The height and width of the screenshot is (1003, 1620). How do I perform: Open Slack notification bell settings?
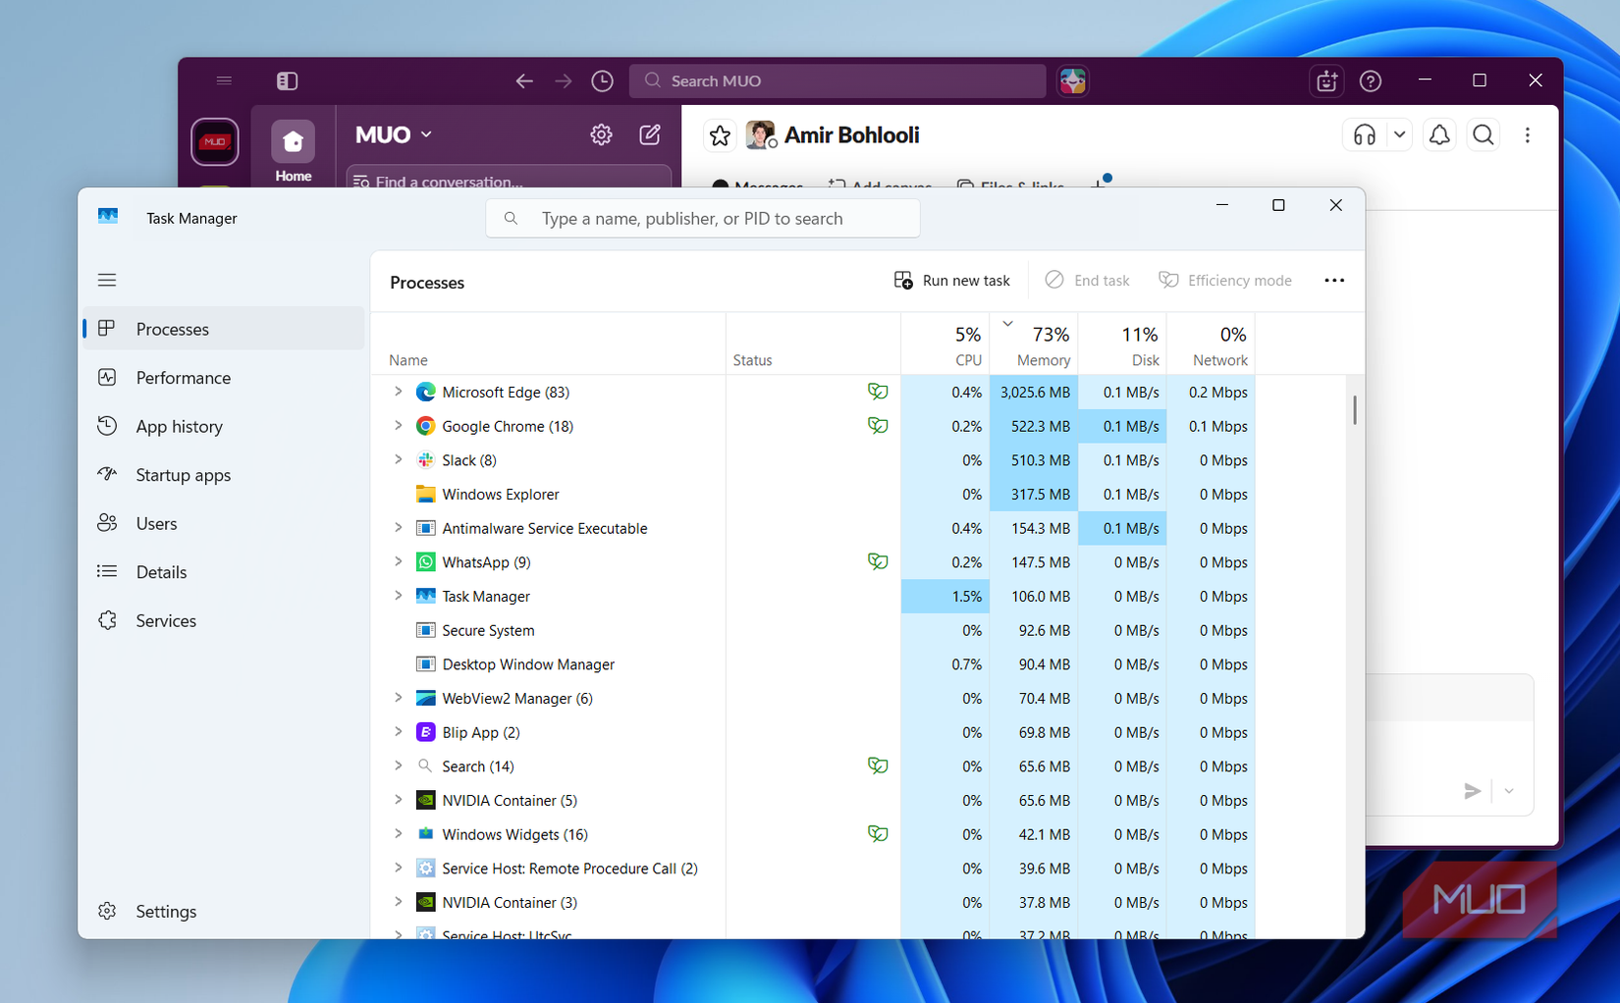click(1439, 135)
